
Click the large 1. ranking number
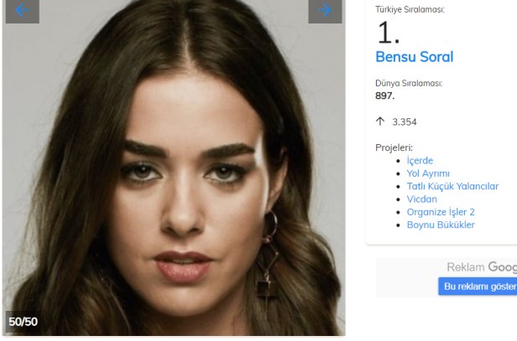click(389, 33)
